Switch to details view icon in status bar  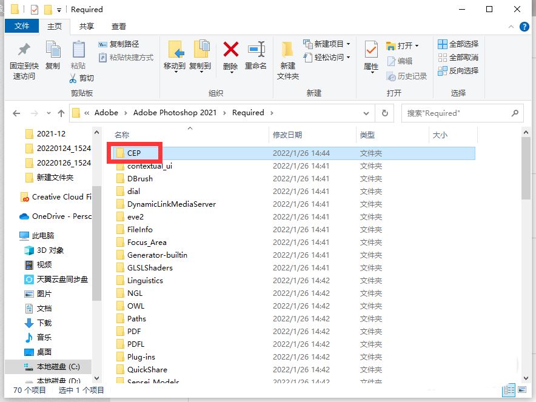coord(509,390)
